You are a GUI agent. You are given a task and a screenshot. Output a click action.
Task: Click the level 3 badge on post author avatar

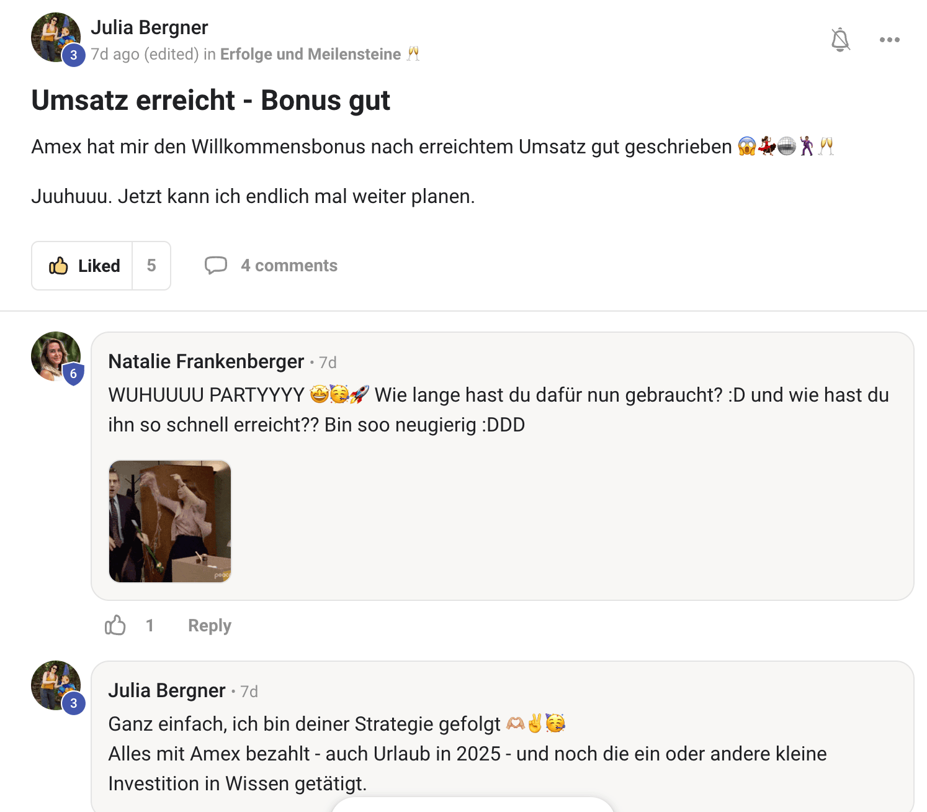tap(73, 55)
